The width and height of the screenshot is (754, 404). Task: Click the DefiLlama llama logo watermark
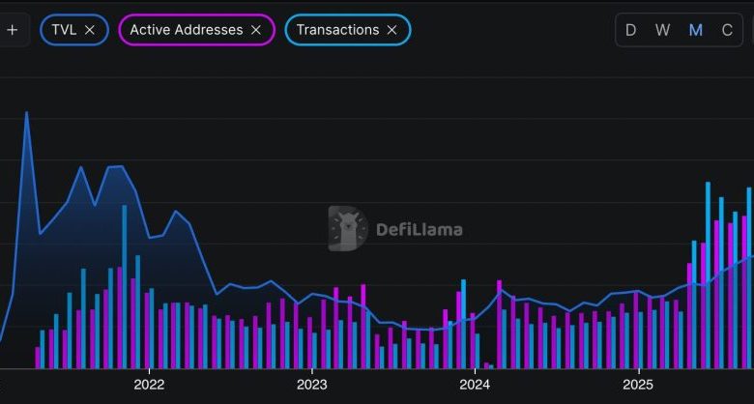click(347, 229)
